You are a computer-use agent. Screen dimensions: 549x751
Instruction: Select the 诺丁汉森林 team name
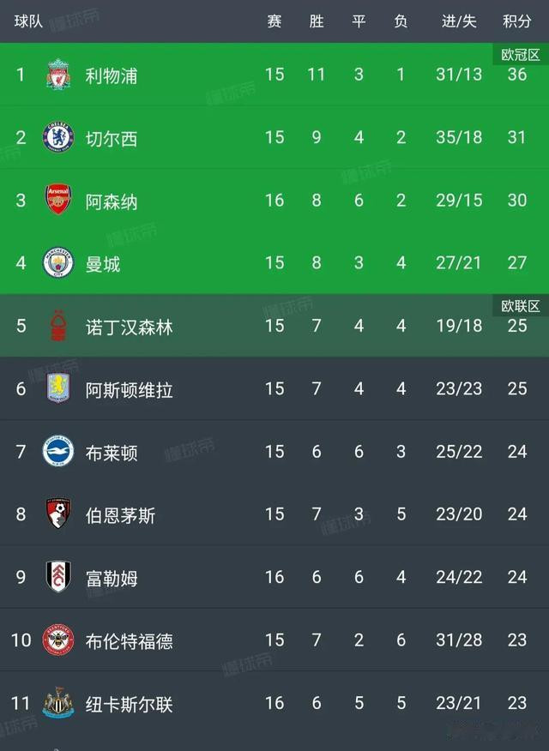point(129,327)
